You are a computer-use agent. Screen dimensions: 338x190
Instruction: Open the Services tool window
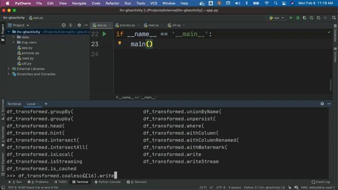point(137,182)
